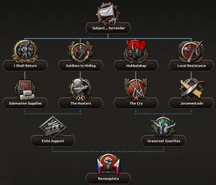The width and height of the screenshot is (216, 185).
Task: Select the I Shall Return soldiers icon
Action: click(x=25, y=51)
